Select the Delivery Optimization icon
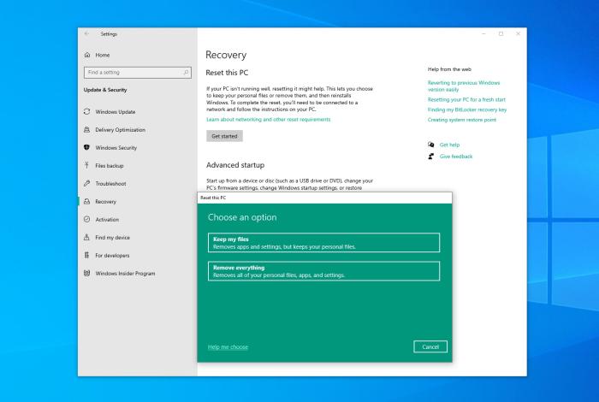 tap(86, 130)
